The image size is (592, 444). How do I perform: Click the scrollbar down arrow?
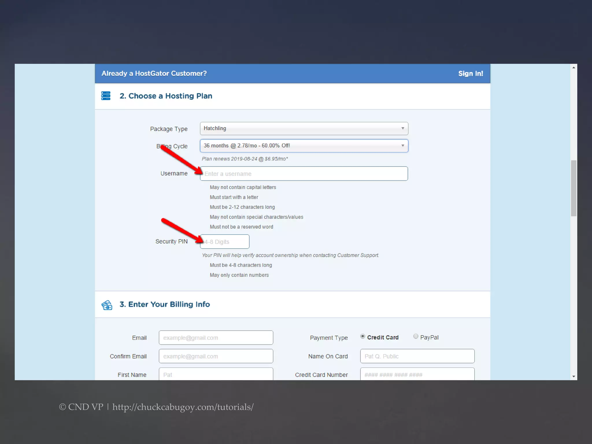click(574, 376)
